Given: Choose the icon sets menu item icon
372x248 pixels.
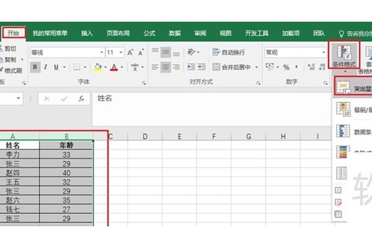Looking at the screenshot, I should coord(342,173).
